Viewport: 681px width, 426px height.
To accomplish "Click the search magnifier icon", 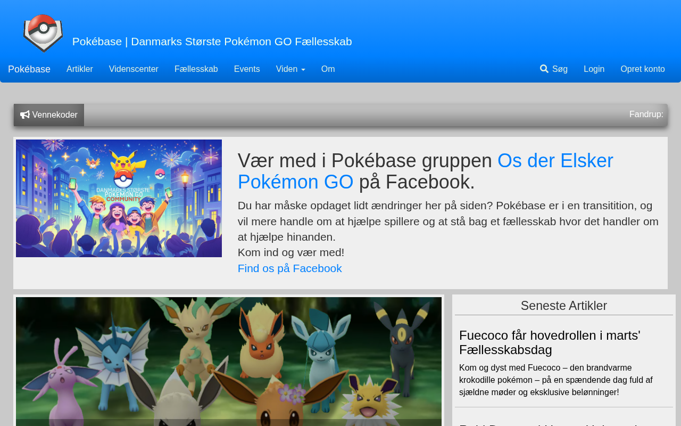I will (544, 69).
